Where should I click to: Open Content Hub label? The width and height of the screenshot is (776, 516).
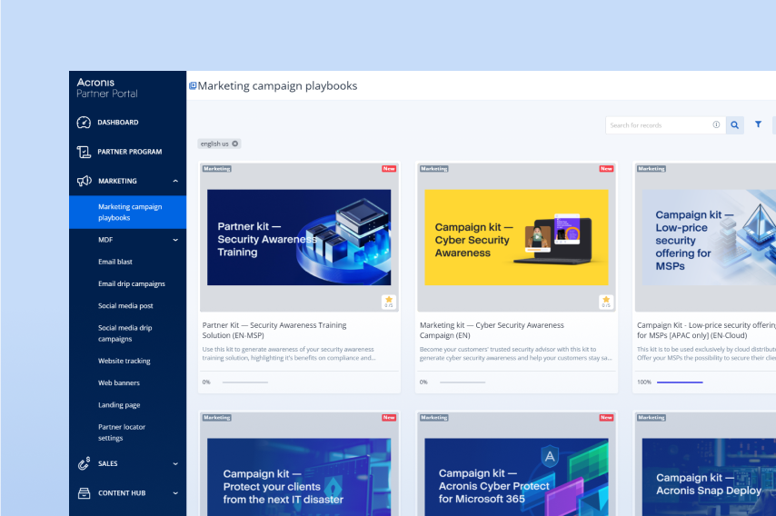point(122,493)
